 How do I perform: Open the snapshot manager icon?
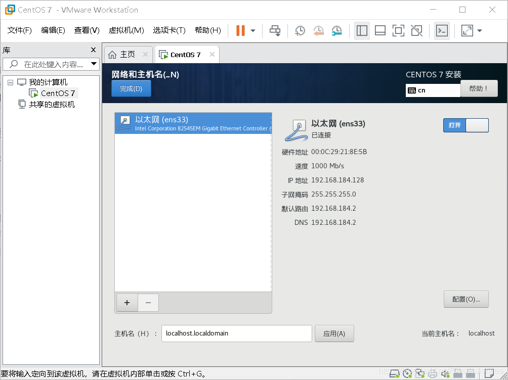337,31
